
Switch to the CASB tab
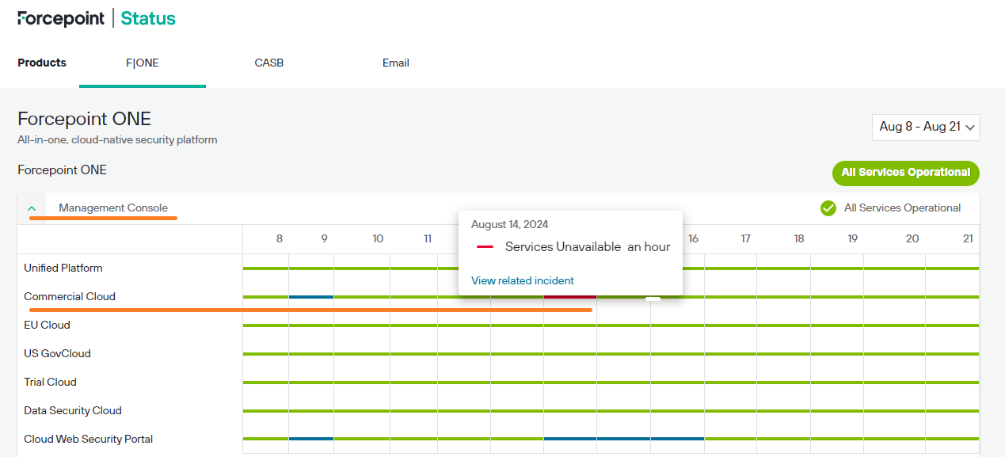point(268,63)
